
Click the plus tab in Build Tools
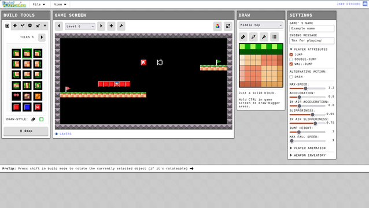45,26
